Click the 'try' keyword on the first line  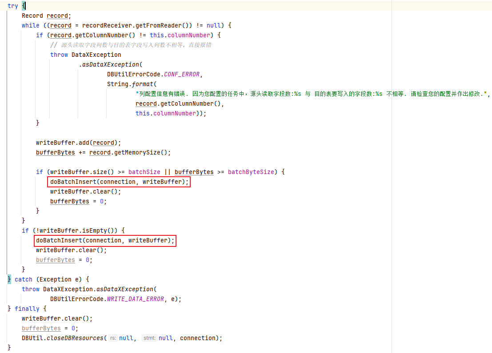[x=13, y=6]
